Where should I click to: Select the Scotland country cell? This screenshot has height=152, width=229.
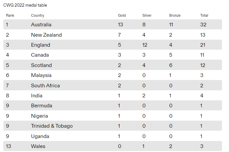pyautogui.click(x=41, y=65)
